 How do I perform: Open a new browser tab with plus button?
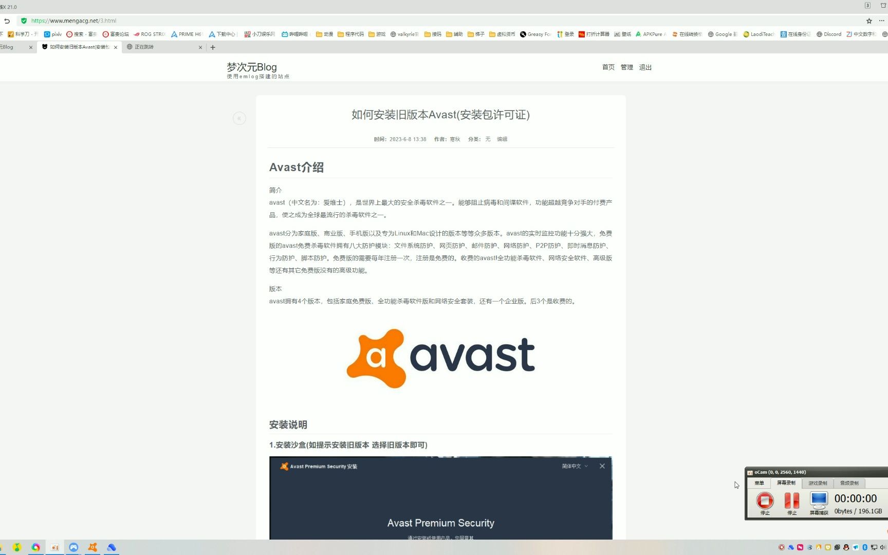213,47
